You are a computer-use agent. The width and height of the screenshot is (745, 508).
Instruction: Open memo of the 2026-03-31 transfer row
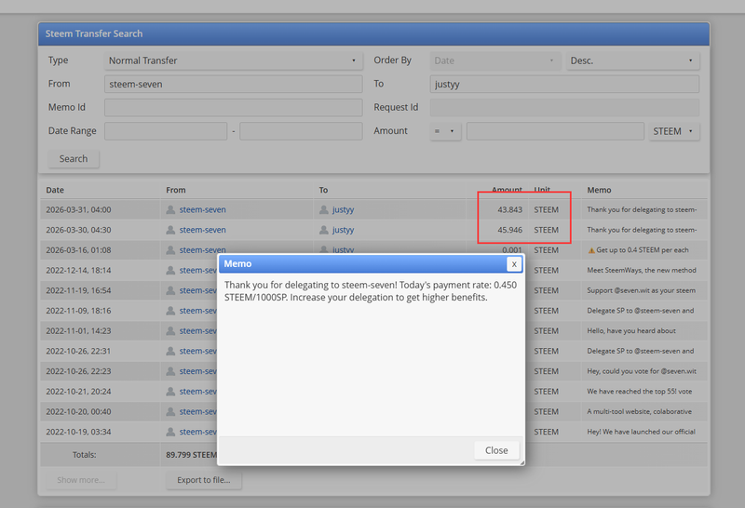[642, 209]
